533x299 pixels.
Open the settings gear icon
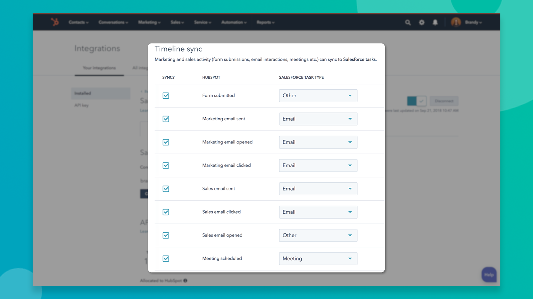[422, 22]
